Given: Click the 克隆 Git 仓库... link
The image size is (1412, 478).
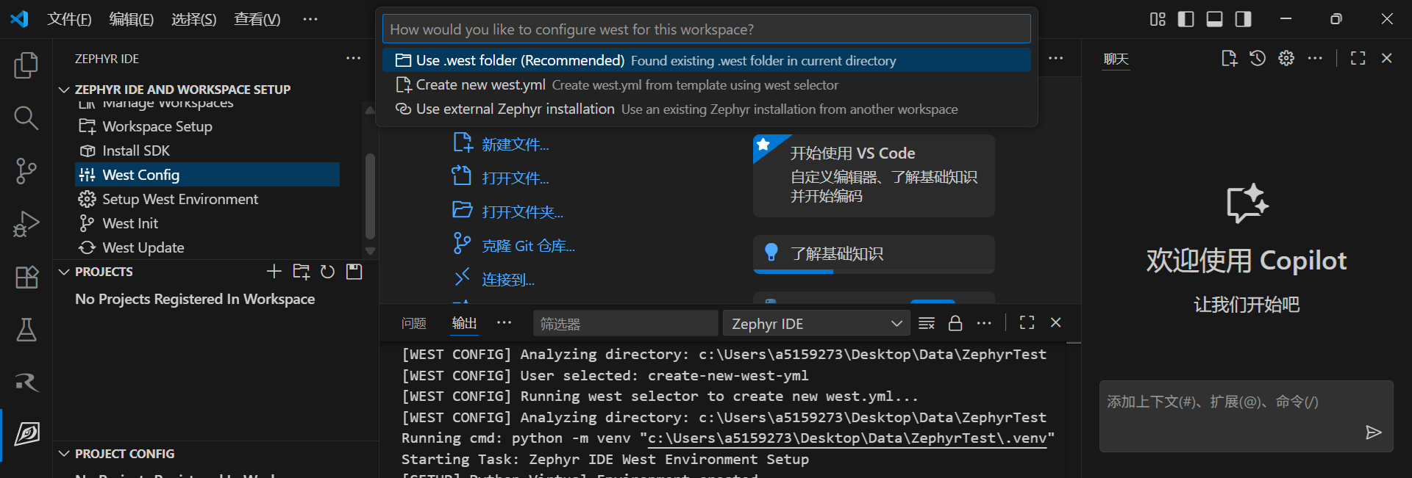Looking at the screenshot, I should click(528, 246).
